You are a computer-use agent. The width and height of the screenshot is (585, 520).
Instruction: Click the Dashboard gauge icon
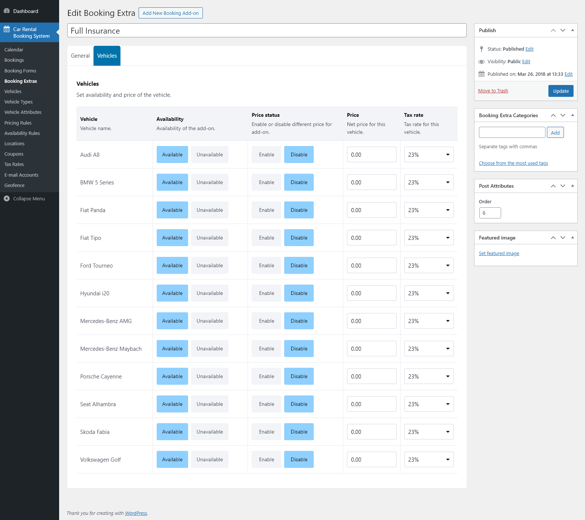click(7, 11)
